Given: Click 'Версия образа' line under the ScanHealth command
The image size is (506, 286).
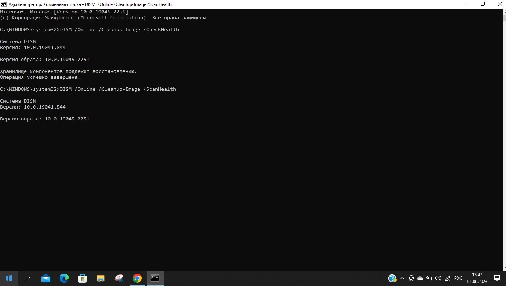Looking at the screenshot, I should tap(45, 119).
